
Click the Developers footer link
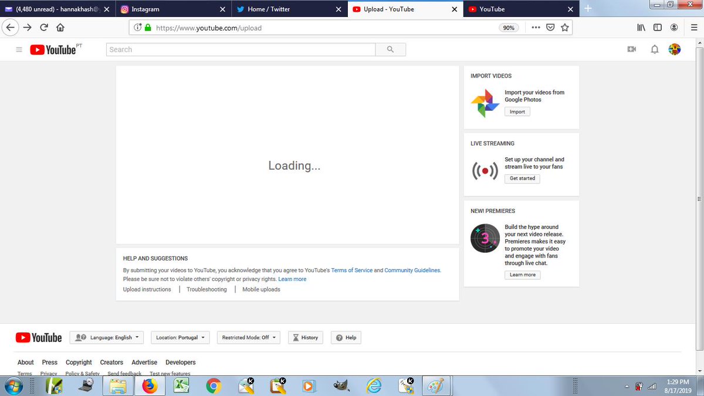pos(181,363)
